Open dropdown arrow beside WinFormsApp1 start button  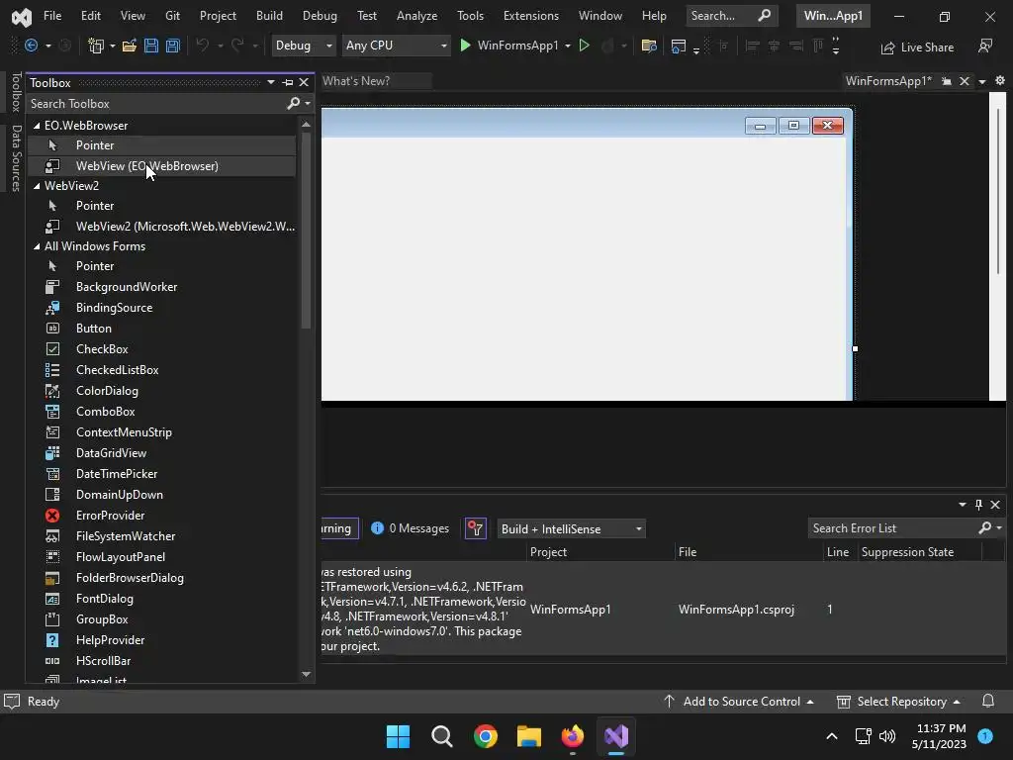coord(567,46)
